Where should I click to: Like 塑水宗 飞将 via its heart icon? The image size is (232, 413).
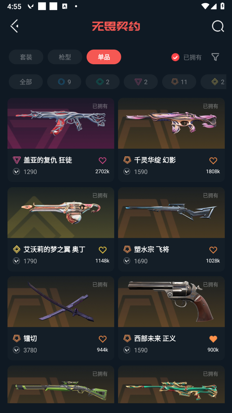coord(213,250)
